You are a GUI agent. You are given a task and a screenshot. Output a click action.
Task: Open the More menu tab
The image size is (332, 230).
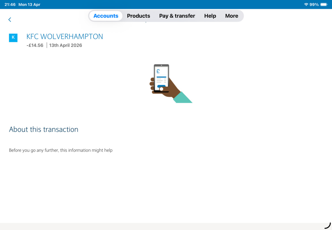tap(232, 16)
